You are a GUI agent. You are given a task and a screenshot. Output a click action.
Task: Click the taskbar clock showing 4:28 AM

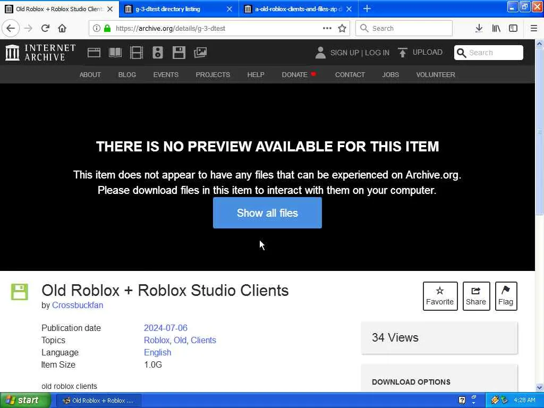pos(524,401)
